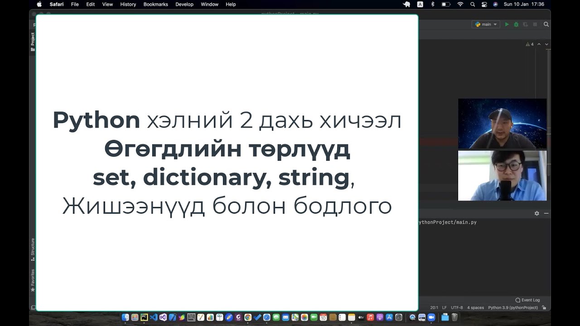Open Chrome from the Dock
This screenshot has height=326, width=580.
point(248,317)
